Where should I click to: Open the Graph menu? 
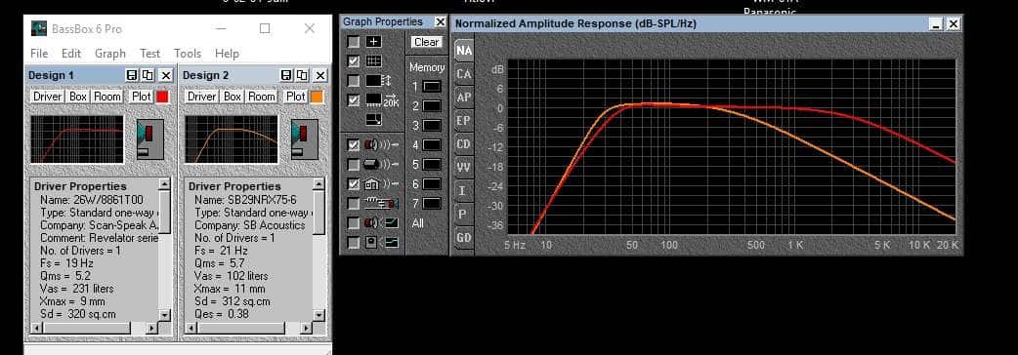tap(109, 53)
